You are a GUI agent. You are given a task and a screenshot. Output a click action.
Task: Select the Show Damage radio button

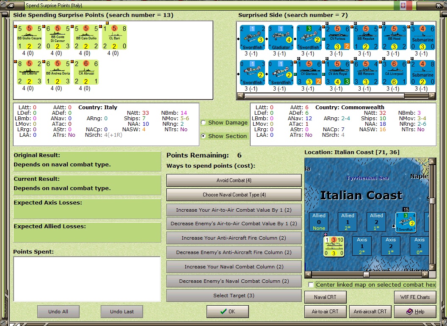click(203, 123)
